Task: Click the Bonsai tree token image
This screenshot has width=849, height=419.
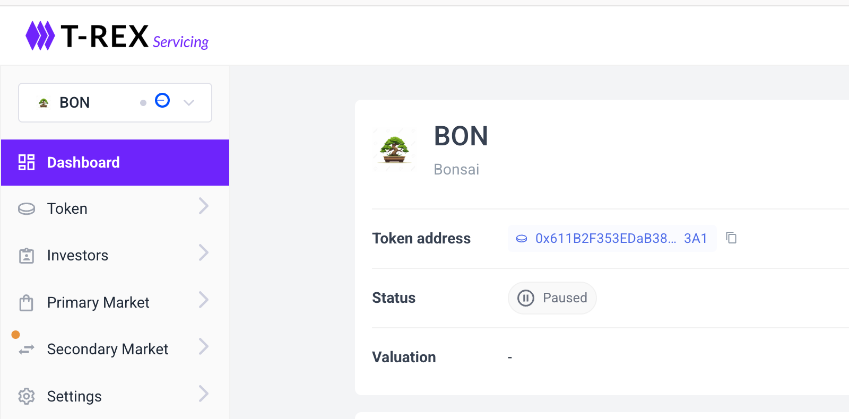Action: click(394, 150)
